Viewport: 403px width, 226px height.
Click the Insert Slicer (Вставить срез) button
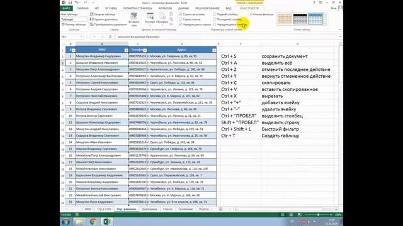click(x=134, y=19)
